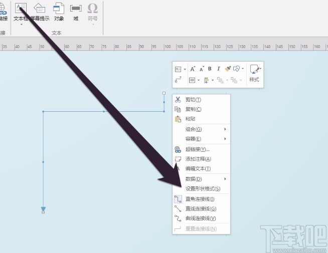
Task: Click the Group shapes icon
Action: [234, 80]
